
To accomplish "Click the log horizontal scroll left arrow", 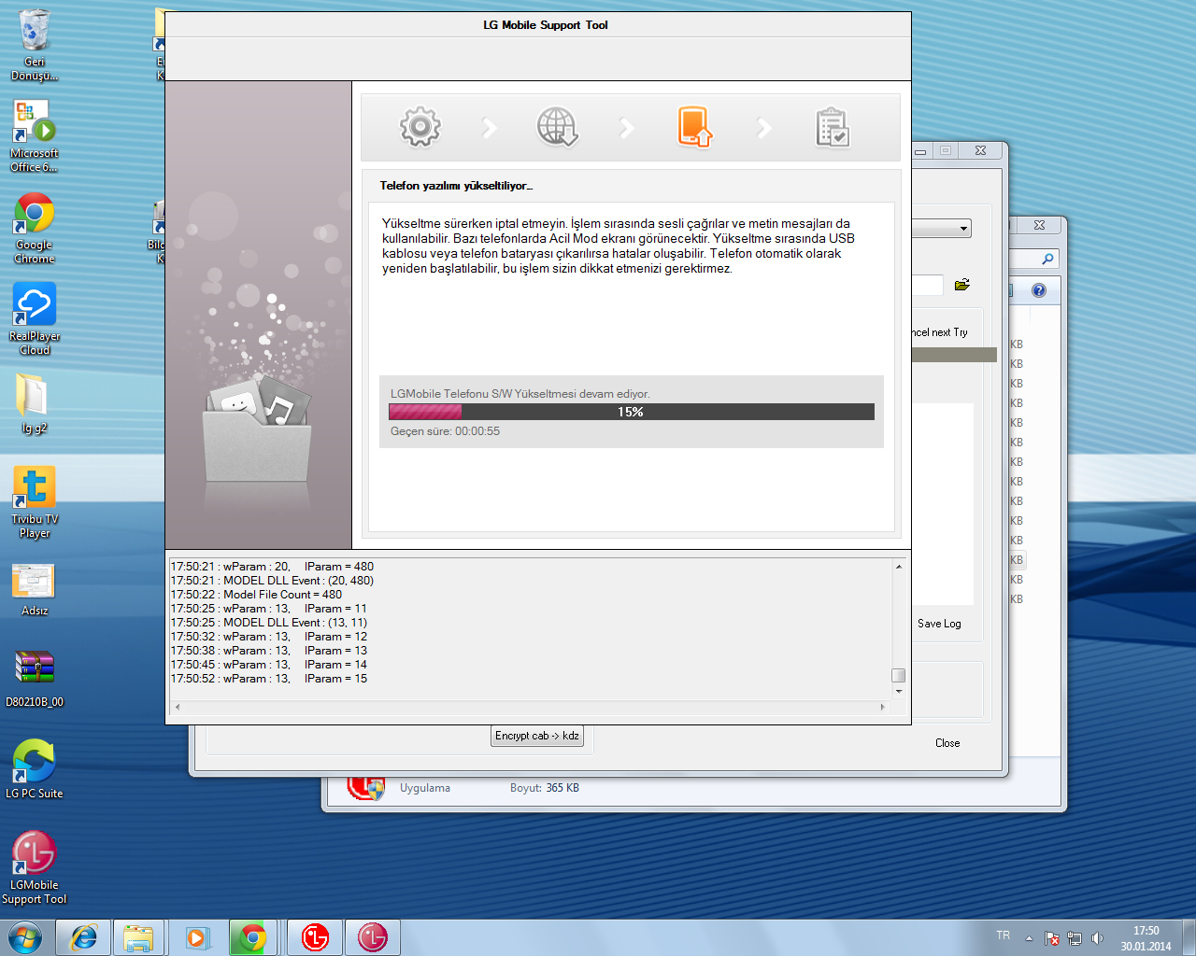I will click(x=178, y=707).
